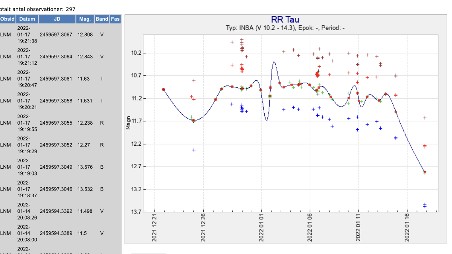Sort table by Datum column header

pyautogui.click(x=27, y=19)
